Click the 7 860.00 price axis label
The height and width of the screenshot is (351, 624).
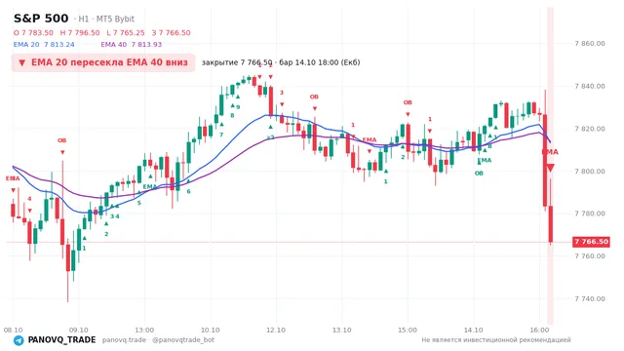pyautogui.click(x=590, y=43)
